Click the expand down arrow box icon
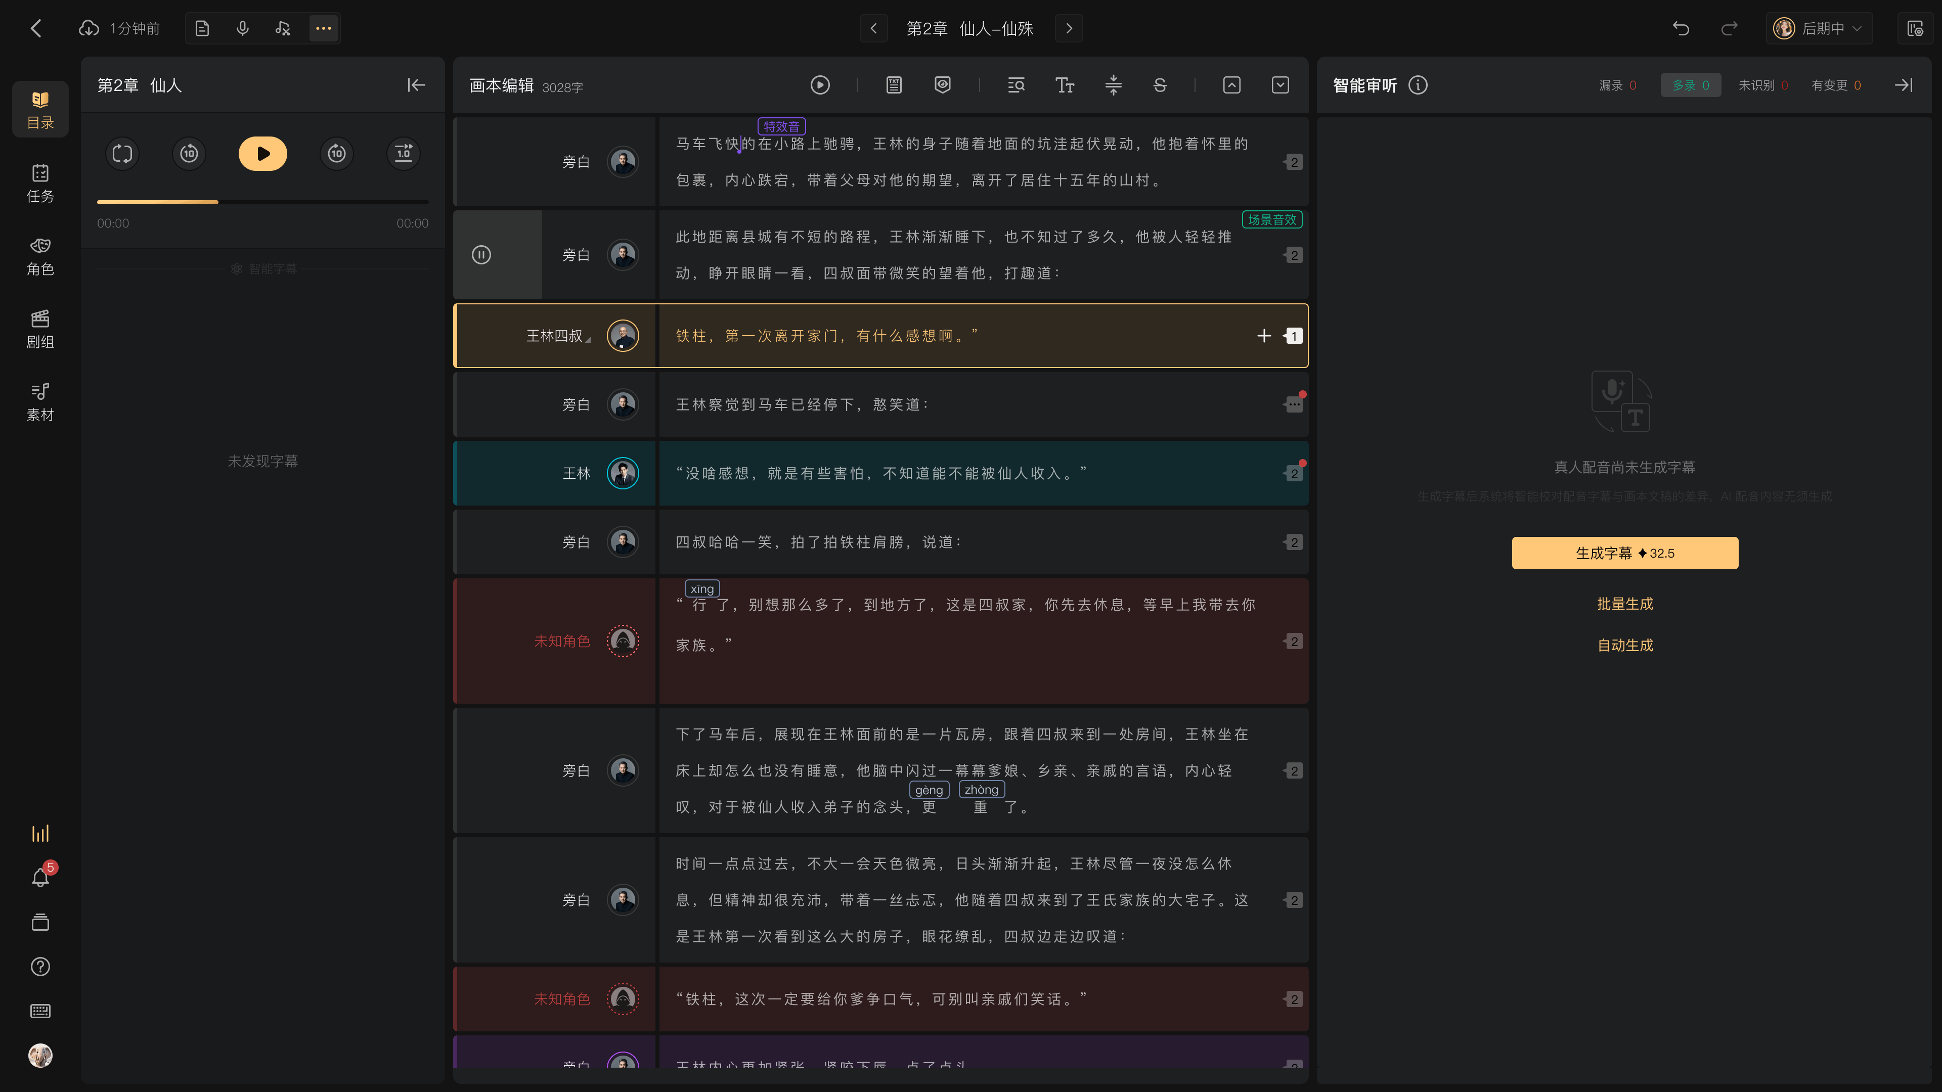Image resolution: width=1942 pixels, height=1092 pixels. 1280,85
